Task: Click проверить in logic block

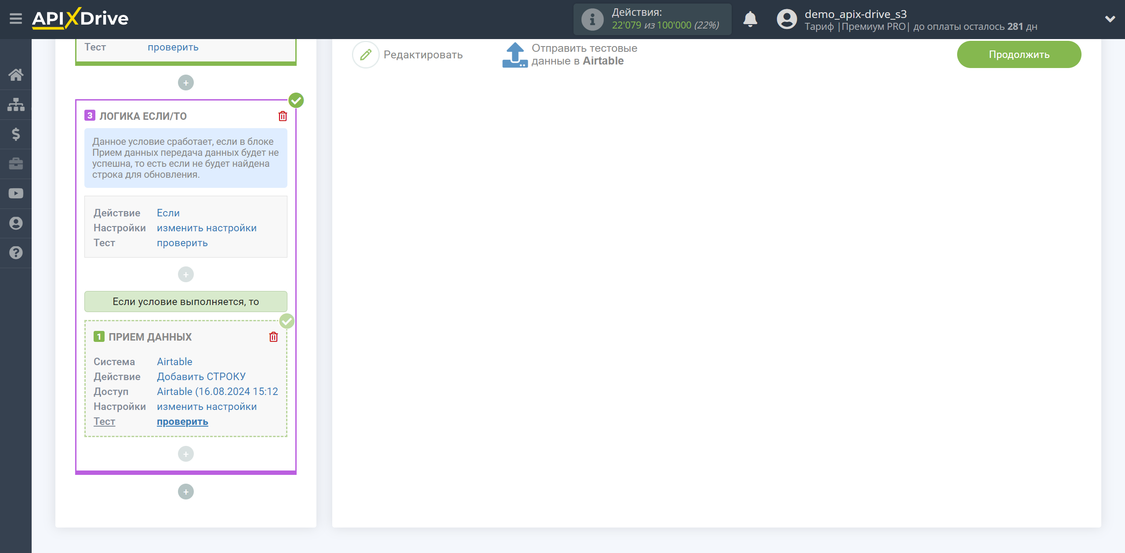Action: pos(182,243)
